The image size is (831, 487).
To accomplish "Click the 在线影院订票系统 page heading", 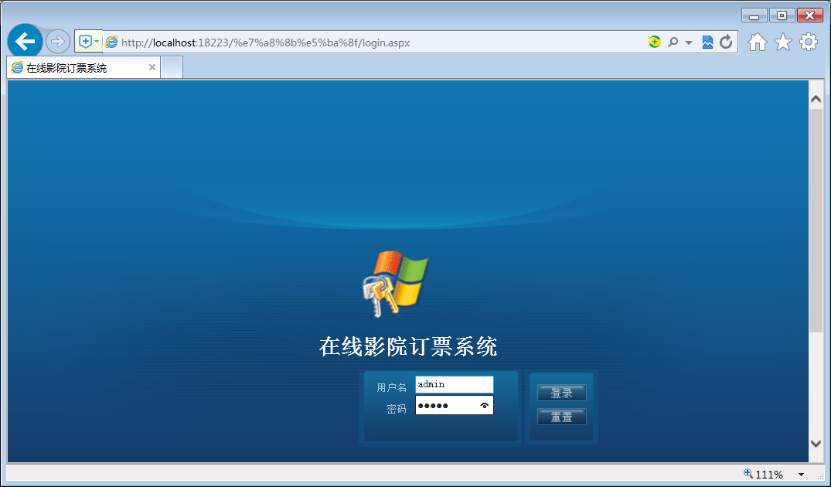I will click(408, 346).
